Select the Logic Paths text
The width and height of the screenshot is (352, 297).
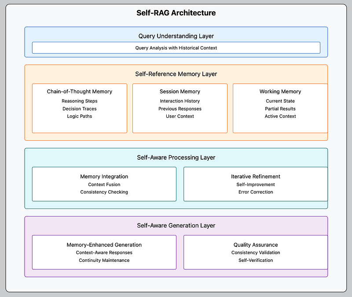(x=80, y=116)
